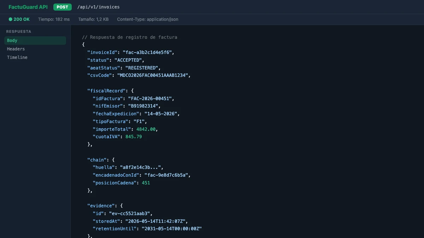Click the Tamaño: 1,2 KB value
The height and width of the screenshot is (238, 424).
tap(93, 19)
